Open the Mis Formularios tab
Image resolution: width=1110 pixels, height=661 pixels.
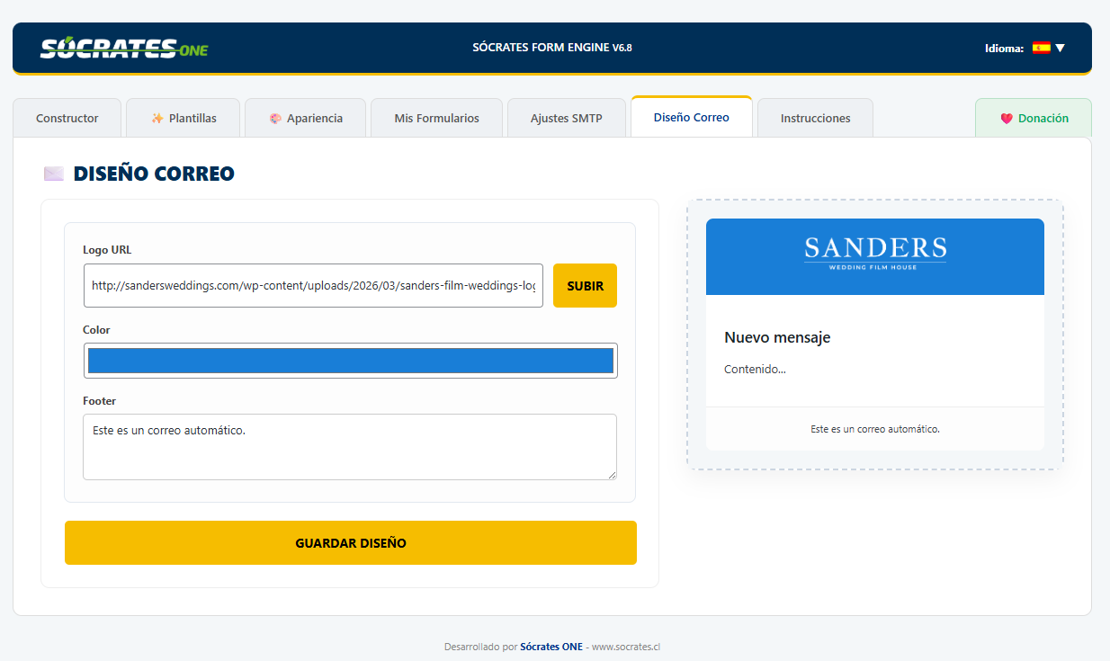coord(436,119)
